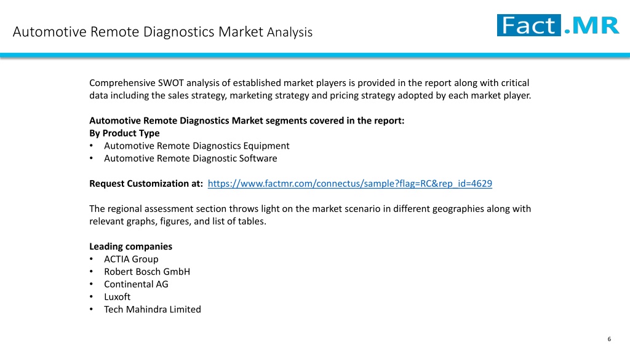Click the Fact blue box in logo

pyautogui.click(x=528, y=25)
